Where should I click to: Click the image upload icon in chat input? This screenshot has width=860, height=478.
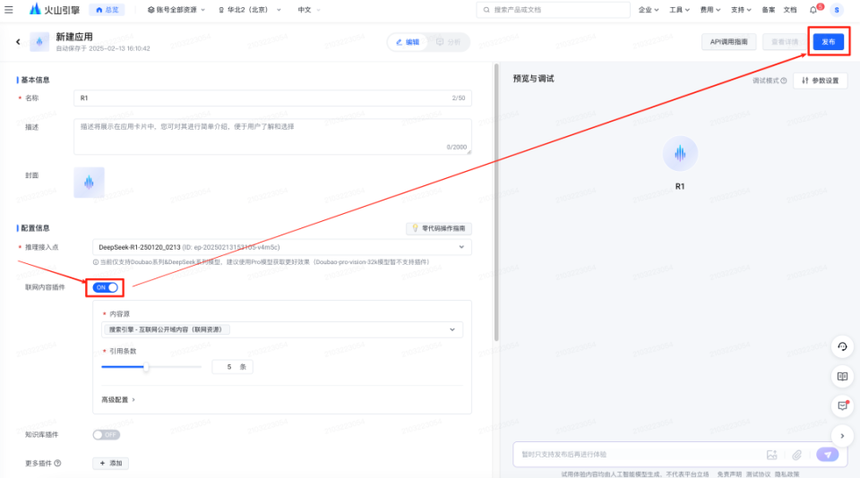(771, 455)
